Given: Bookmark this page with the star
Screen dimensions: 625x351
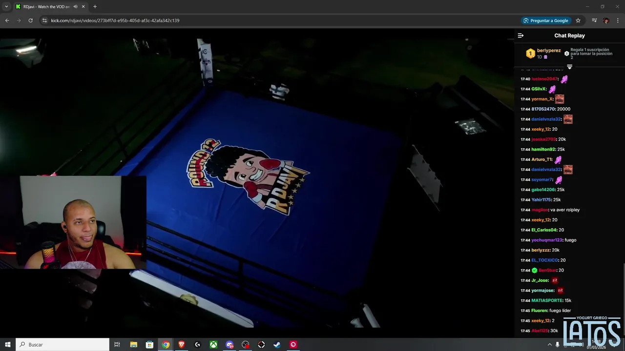Looking at the screenshot, I should click(578, 20).
